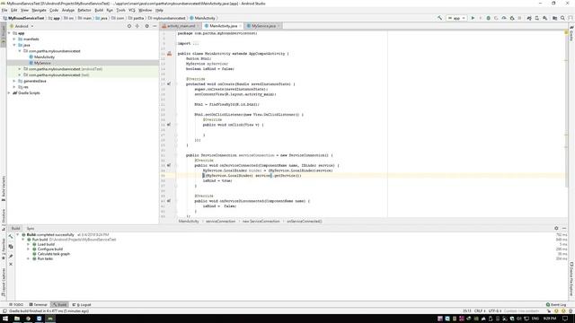Open the SDK Manager icon
The image size is (575, 323).
click(545, 18)
